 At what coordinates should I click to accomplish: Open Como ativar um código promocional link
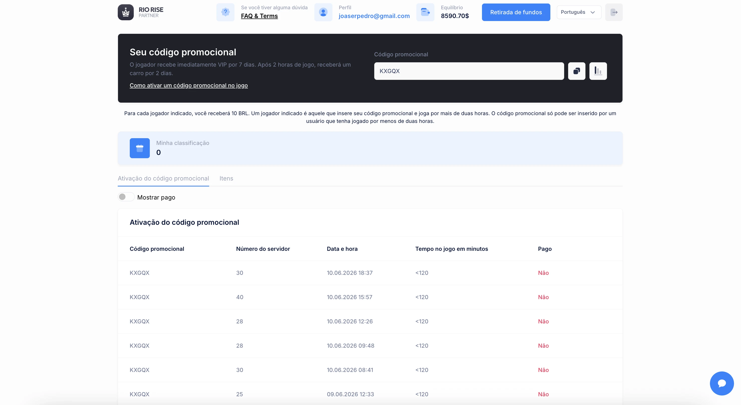189,85
